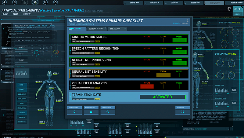The height and width of the screenshot is (138, 244).
Task: Click CLOSE under the Input Matrix title
Action: point(5,14)
